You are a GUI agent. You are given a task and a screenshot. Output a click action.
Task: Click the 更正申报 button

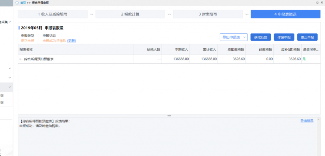coord(307,37)
